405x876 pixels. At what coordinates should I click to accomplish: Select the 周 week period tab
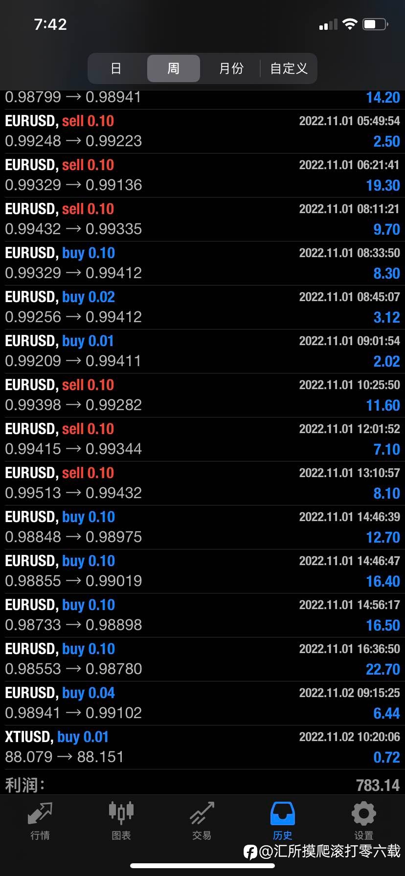[174, 68]
